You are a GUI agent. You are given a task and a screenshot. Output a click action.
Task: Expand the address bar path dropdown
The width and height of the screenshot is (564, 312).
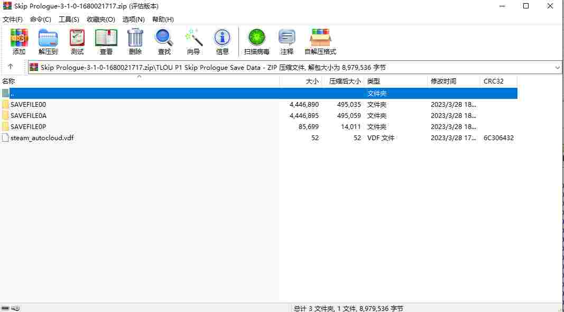557,67
